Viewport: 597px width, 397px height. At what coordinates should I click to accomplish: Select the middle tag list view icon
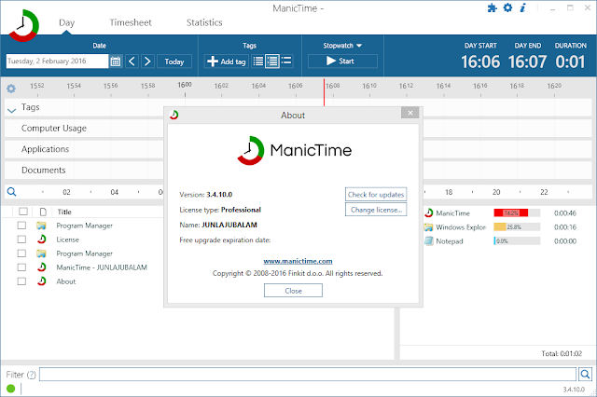tap(272, 61)
